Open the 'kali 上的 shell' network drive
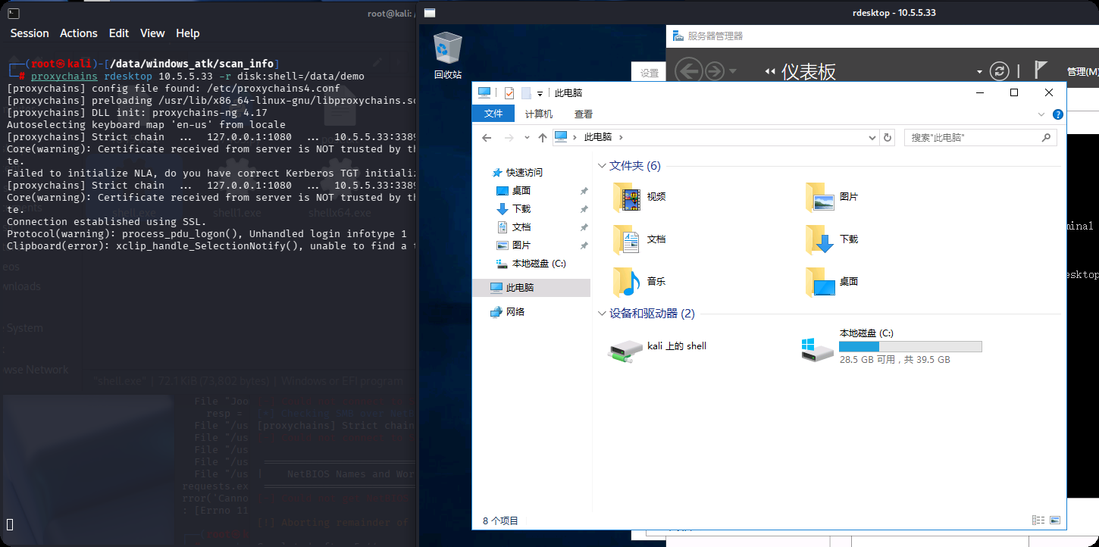Screen dimensions: 1099x547 tap(658, 347)
